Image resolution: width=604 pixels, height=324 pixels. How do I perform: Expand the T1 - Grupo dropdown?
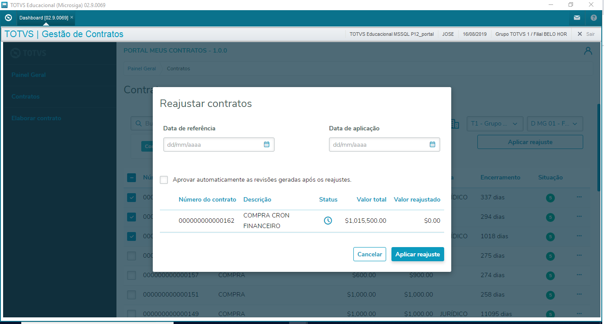[495, 124]
